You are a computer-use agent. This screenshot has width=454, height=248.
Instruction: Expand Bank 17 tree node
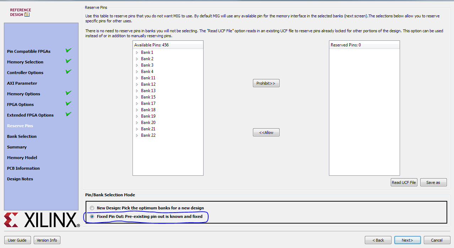click(x=137, y=103)
